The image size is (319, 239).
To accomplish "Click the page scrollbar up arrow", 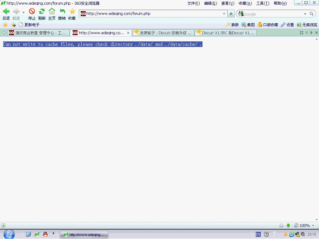I will (x=317, y=39).
